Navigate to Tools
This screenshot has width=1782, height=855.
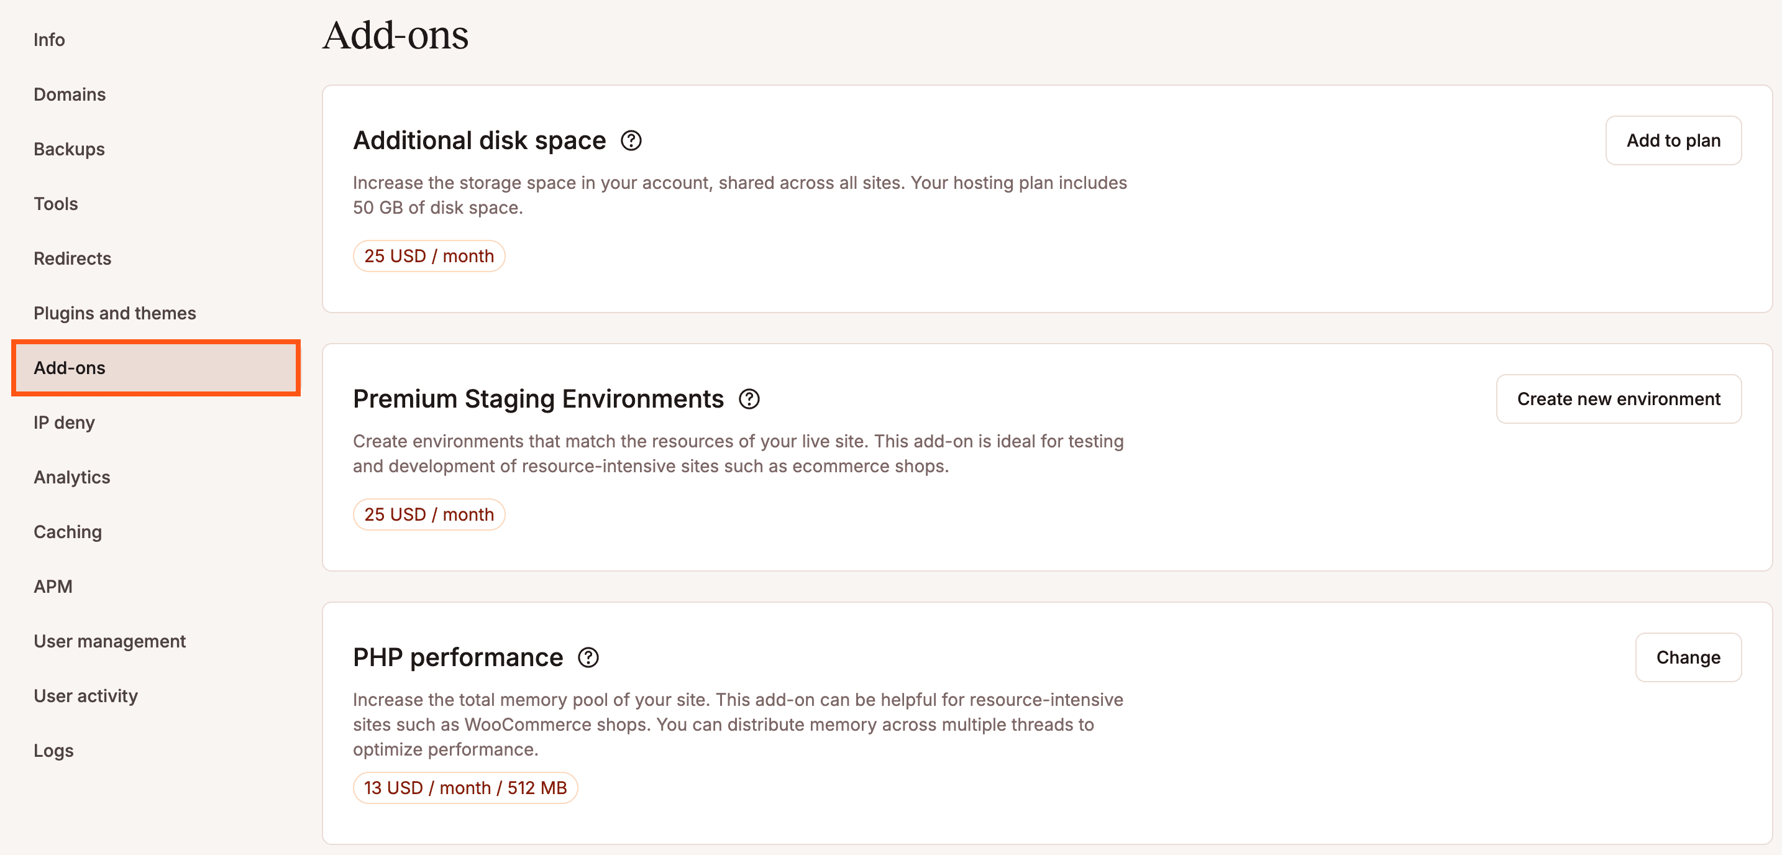55,203
